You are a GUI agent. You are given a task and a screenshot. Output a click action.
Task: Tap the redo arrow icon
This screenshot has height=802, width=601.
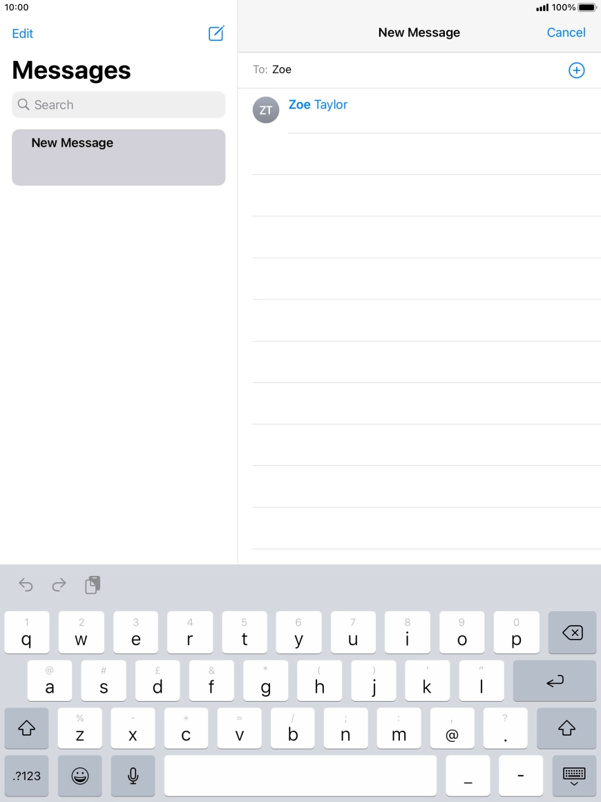59,585
